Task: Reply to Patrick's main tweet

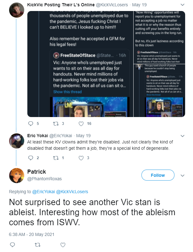Action: pos(12,245)
